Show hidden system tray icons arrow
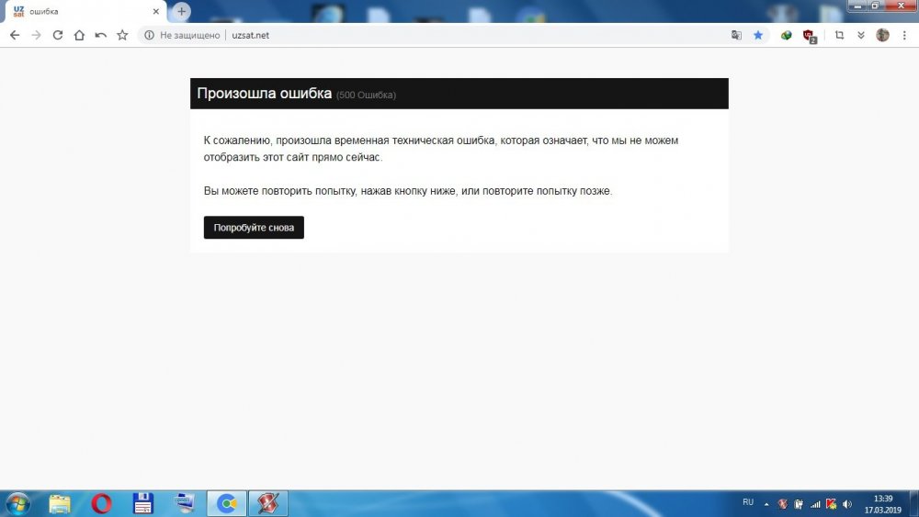Screen dimensions: 919x517 coord(766,503)
